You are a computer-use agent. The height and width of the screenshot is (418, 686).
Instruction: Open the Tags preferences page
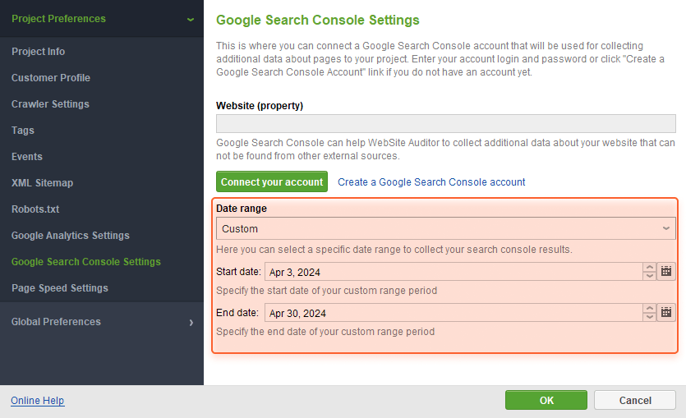[x=23, y=131]
